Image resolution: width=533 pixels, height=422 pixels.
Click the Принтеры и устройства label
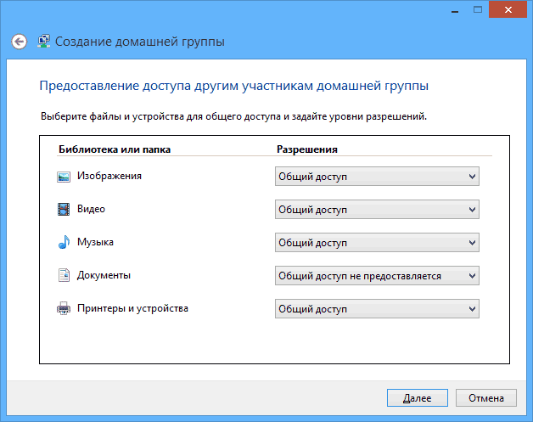point(132,308)
